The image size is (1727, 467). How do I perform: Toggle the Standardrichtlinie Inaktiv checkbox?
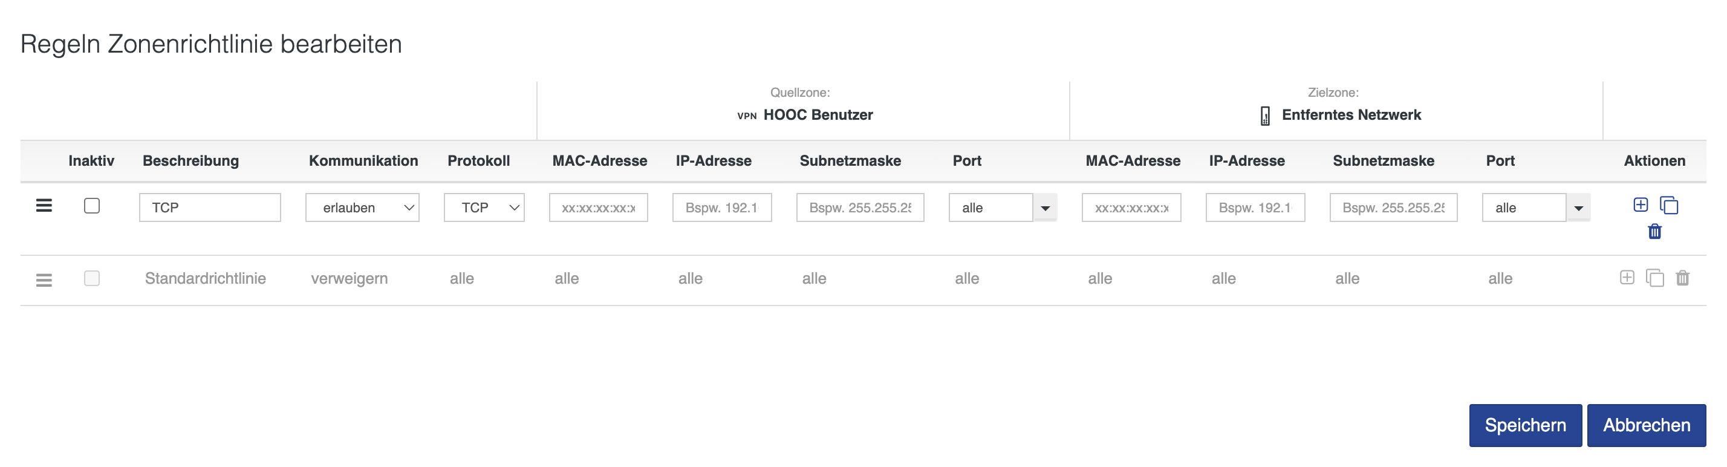(x=92, y=278)
